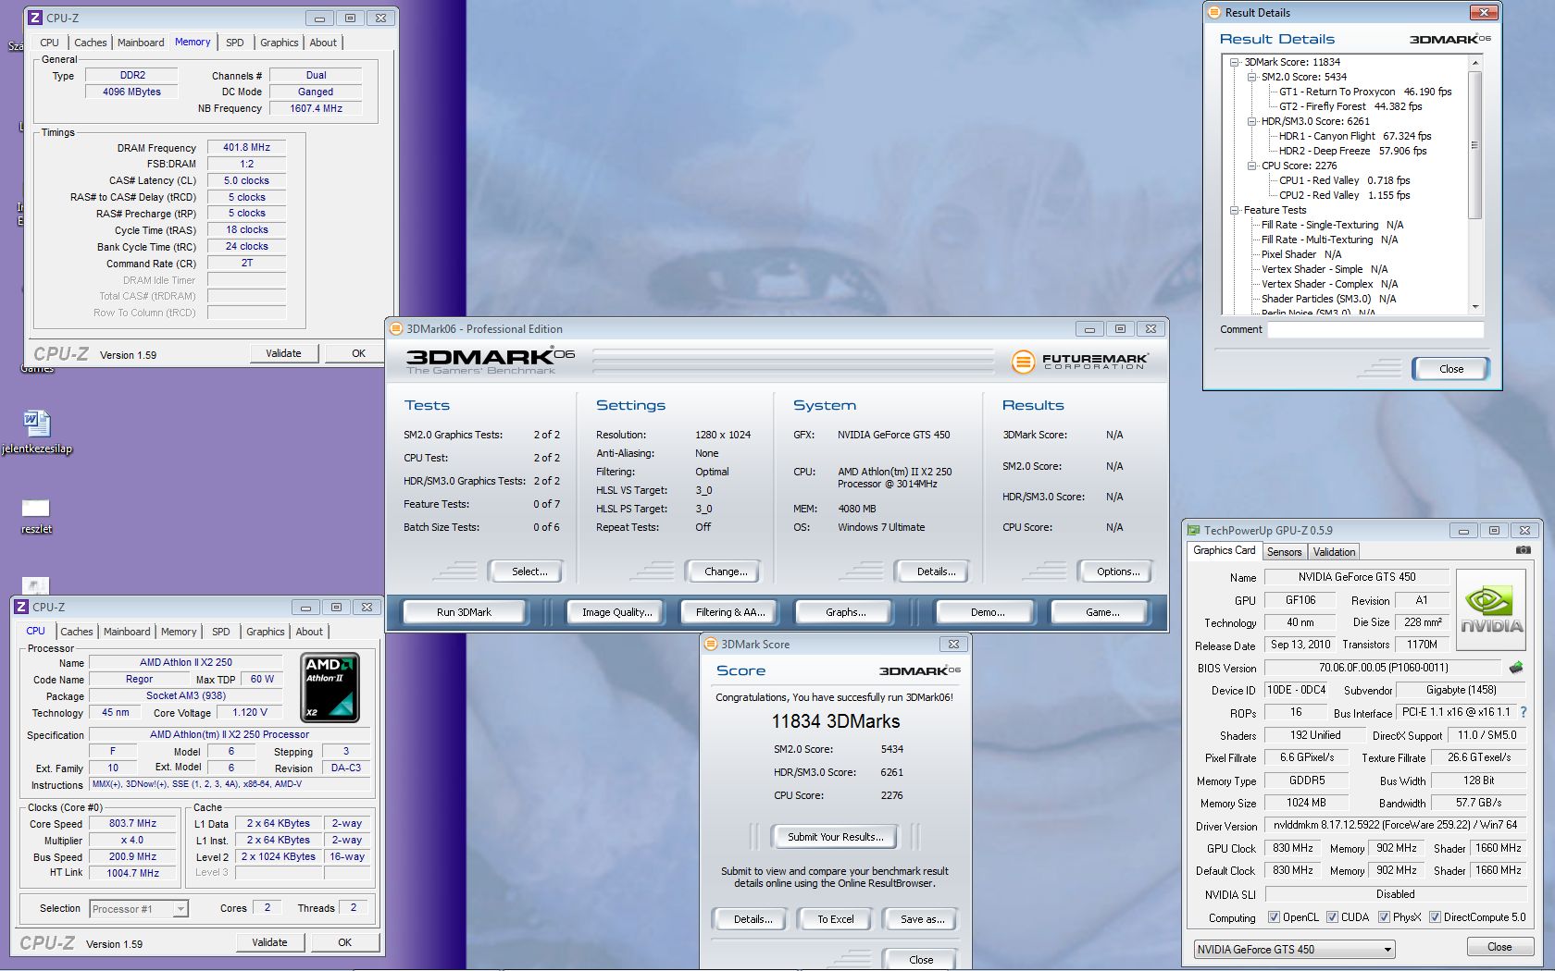Export the score with To Excel
This screenshot has height=971, width=1555.
coord(835,919)
